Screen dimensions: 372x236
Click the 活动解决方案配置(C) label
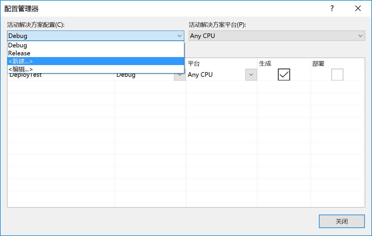pyautogui.click(x=36, y=25)
